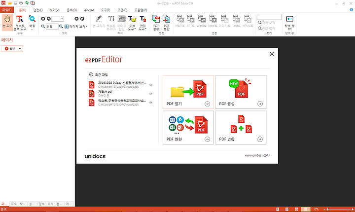This screenshot has width=355, height=212.
Task: Click the blue help icon at top right
Action: coord(351,10)
